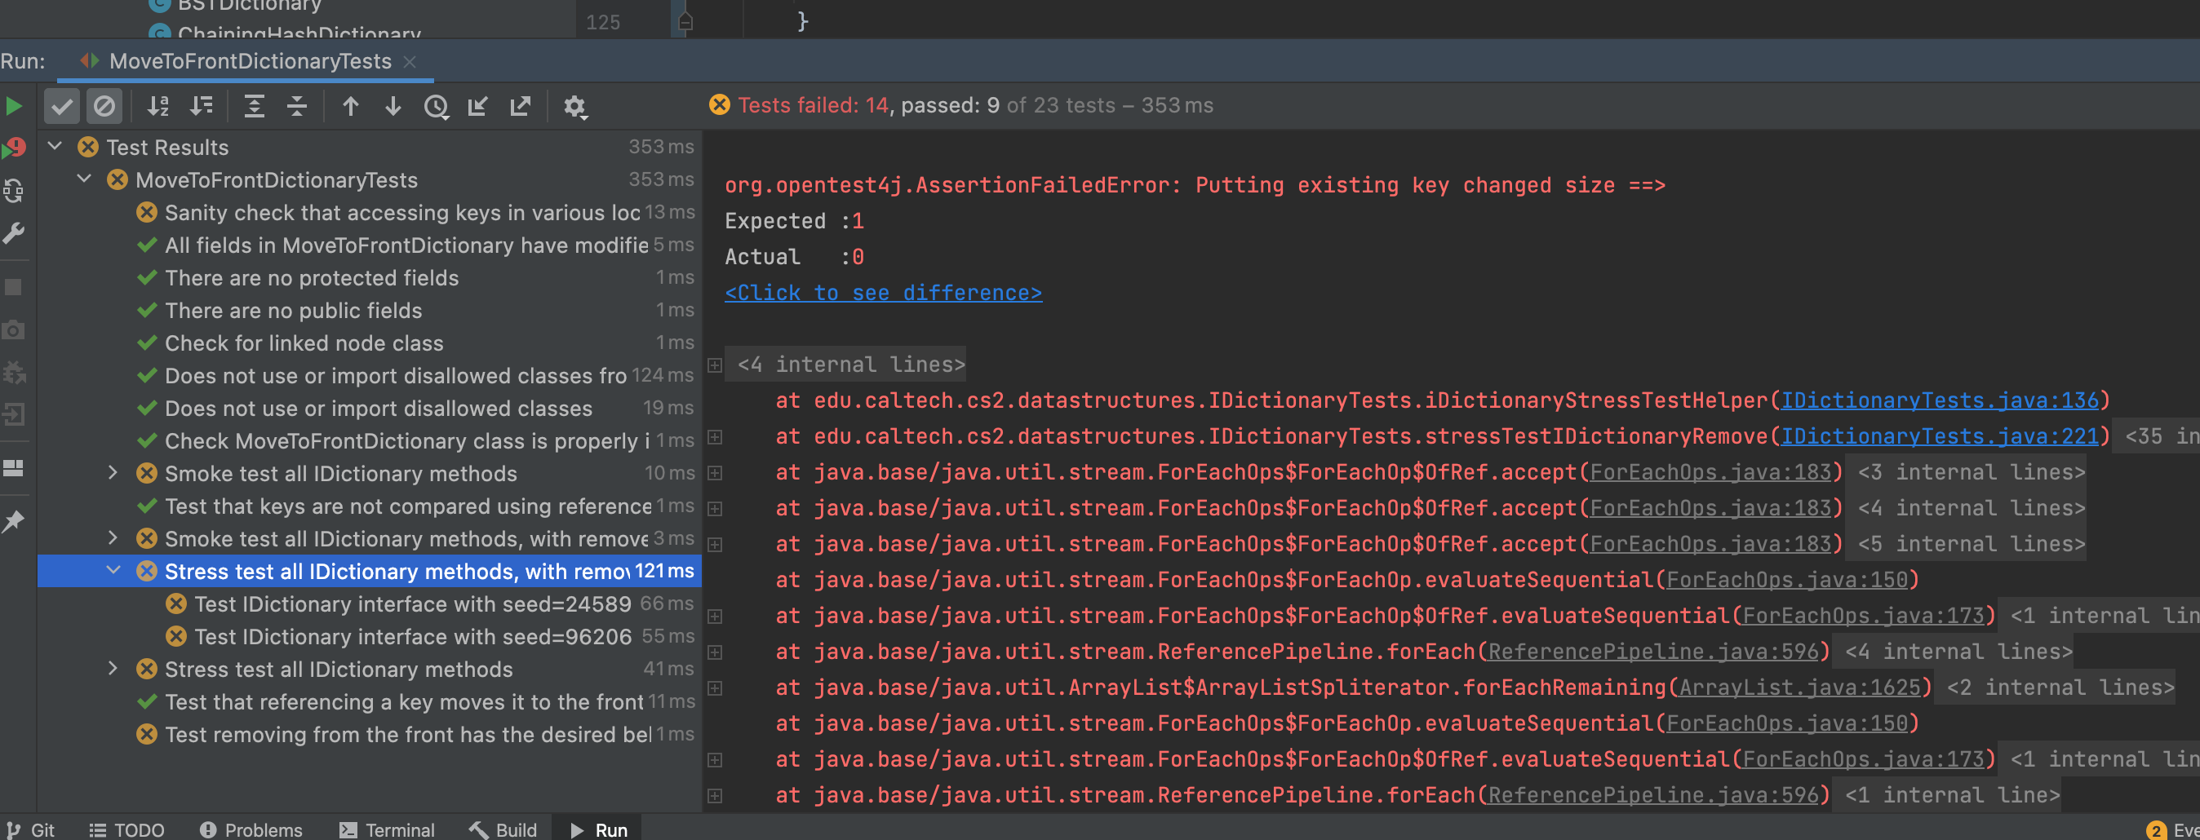Open test history clock icon
The image size is (2200, 840).
(x=436, y=107)
